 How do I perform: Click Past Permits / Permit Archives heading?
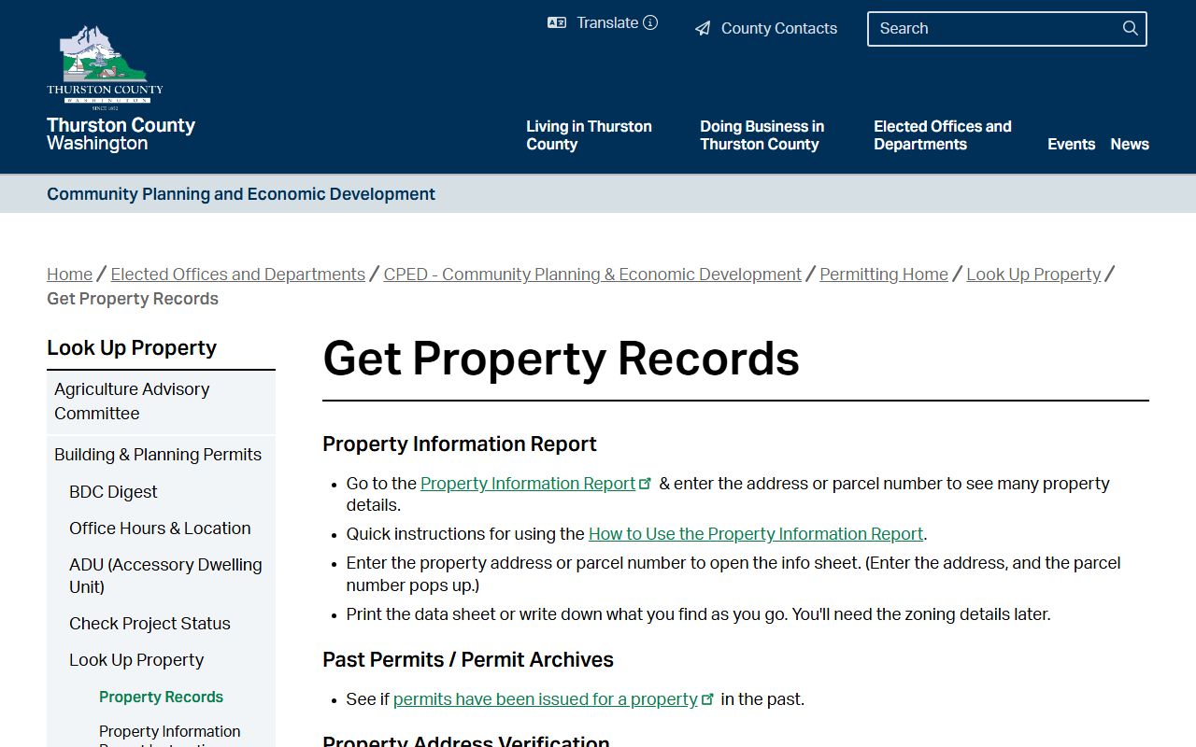click(x=468, y=660)
